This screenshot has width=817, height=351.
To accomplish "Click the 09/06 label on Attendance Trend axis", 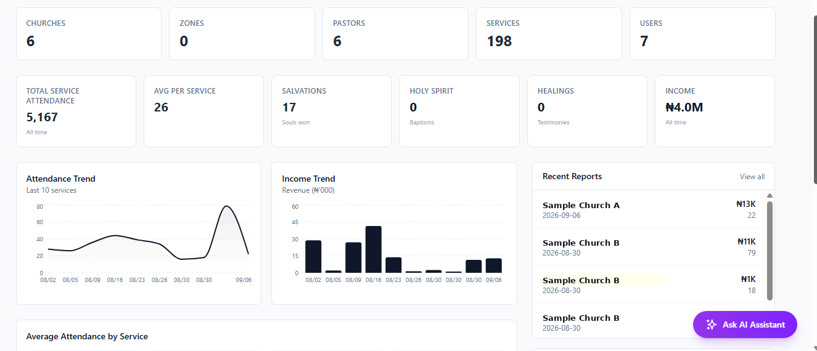I will pyautogui.click(x=244, y=280).
